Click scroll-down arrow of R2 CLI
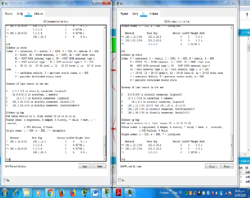Image resolution: width=250 pixels, height=198 pixels. click(105, 159)
